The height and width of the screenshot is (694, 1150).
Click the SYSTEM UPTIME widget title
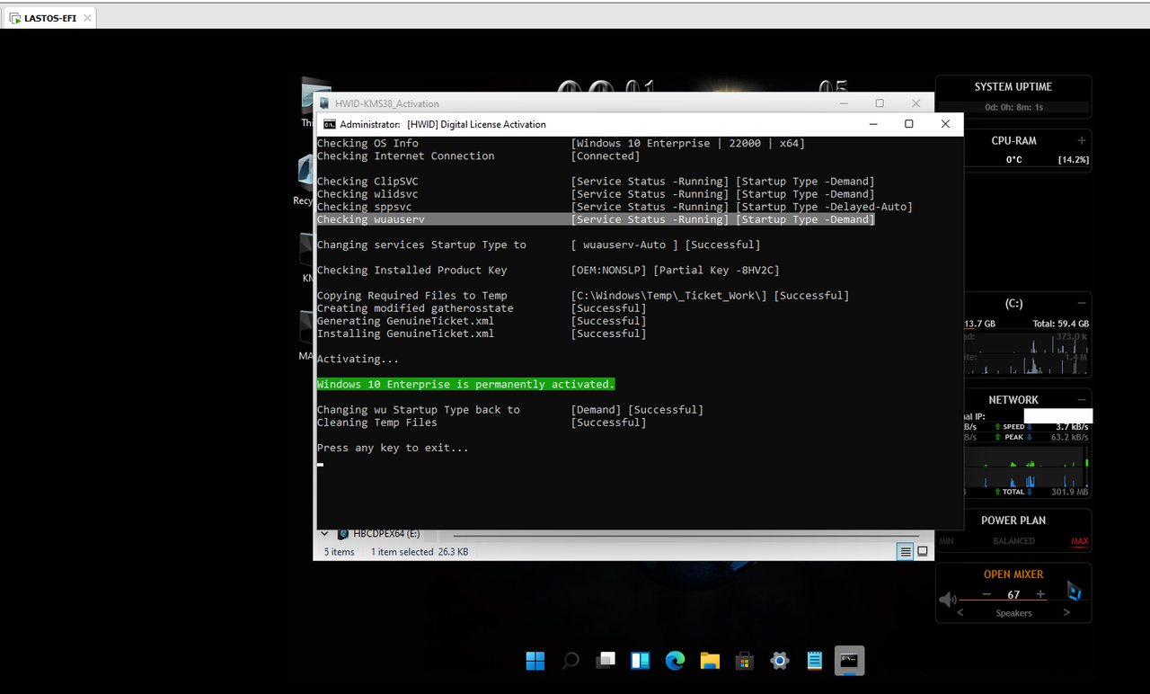click(x=1013, y=87)
